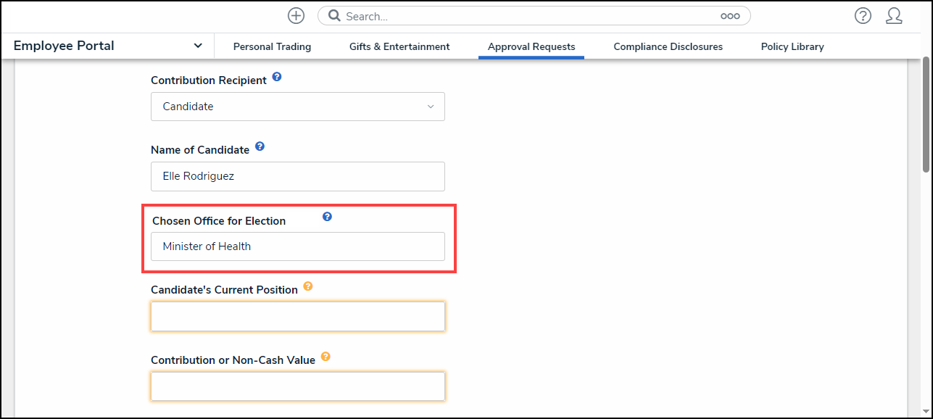Open the Contribution Recipient dropdown showing Candidate
The width and height of the screenshot is (933, 419).
coord(297,107)
